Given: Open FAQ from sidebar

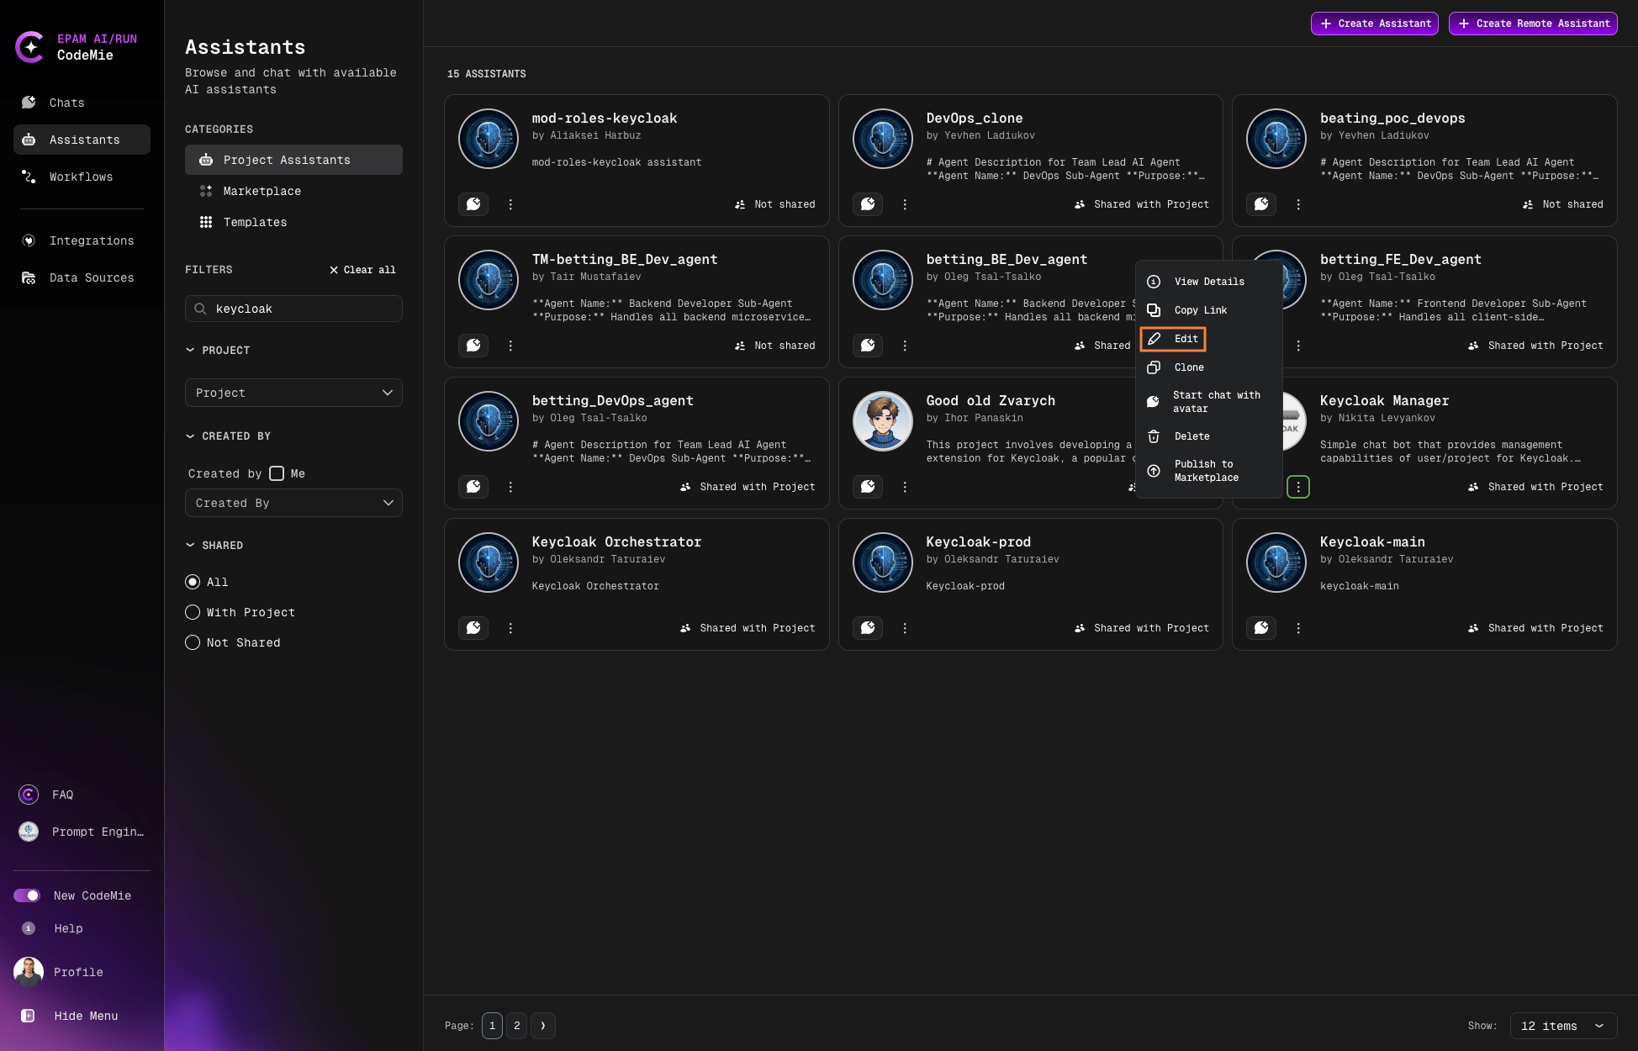Looking at the screenshot, I should coord(62,795).
